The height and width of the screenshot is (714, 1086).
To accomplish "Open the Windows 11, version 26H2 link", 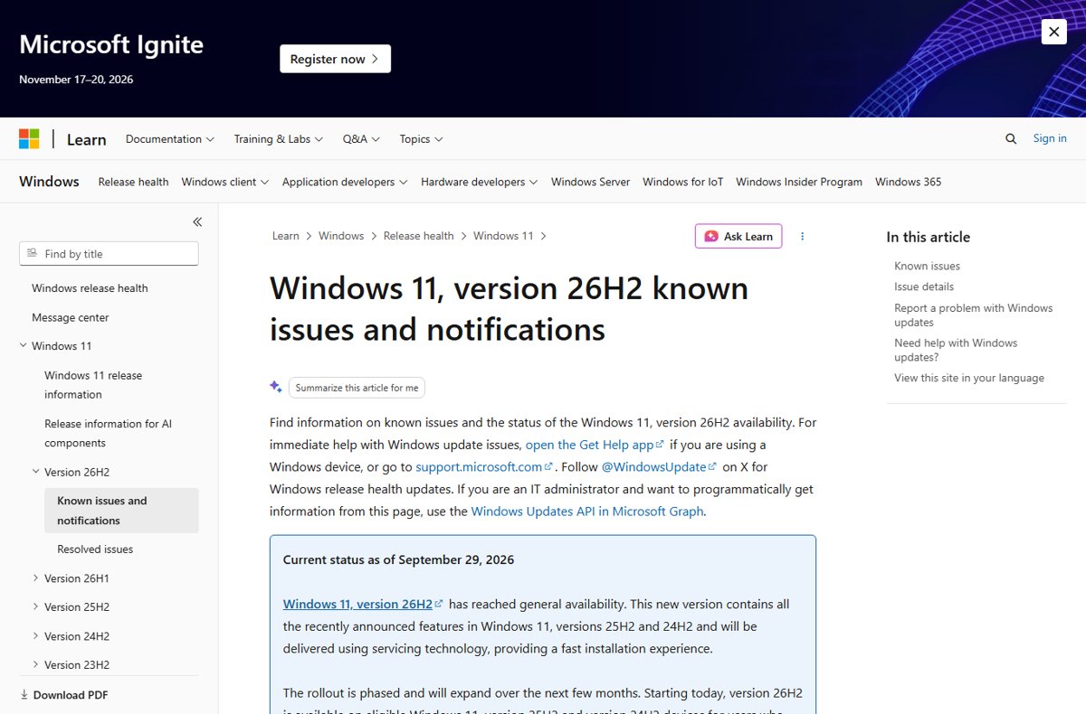I will (x=363, y=604).
